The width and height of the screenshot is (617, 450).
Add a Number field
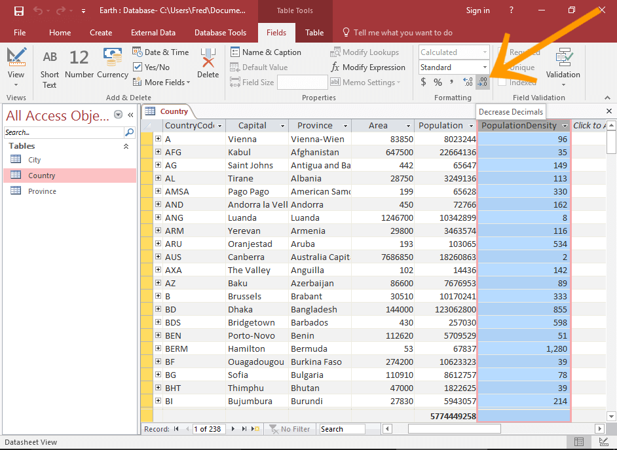79,66
